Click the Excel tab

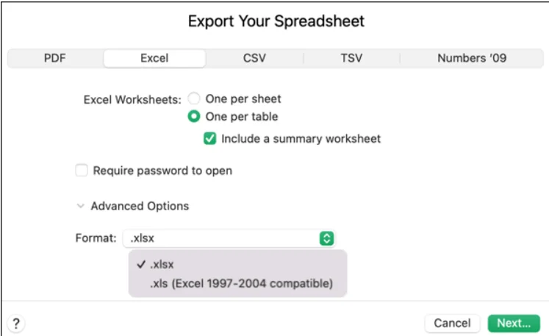[x=154, y=58]
